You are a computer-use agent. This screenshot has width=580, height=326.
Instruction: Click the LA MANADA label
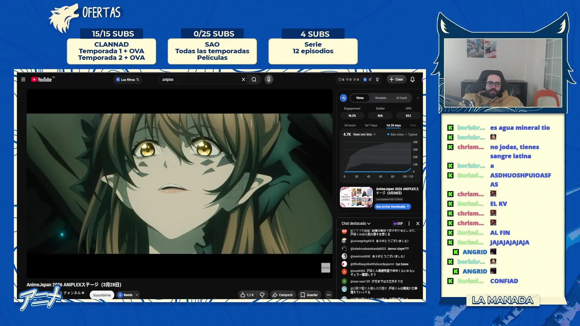click(x=503, y=300)
